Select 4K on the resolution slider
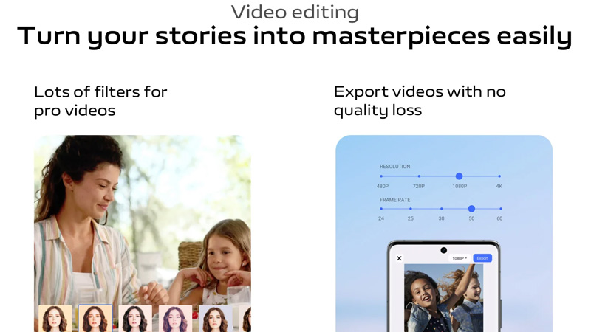This screenshot has height=332, width=591. [499, 176]
